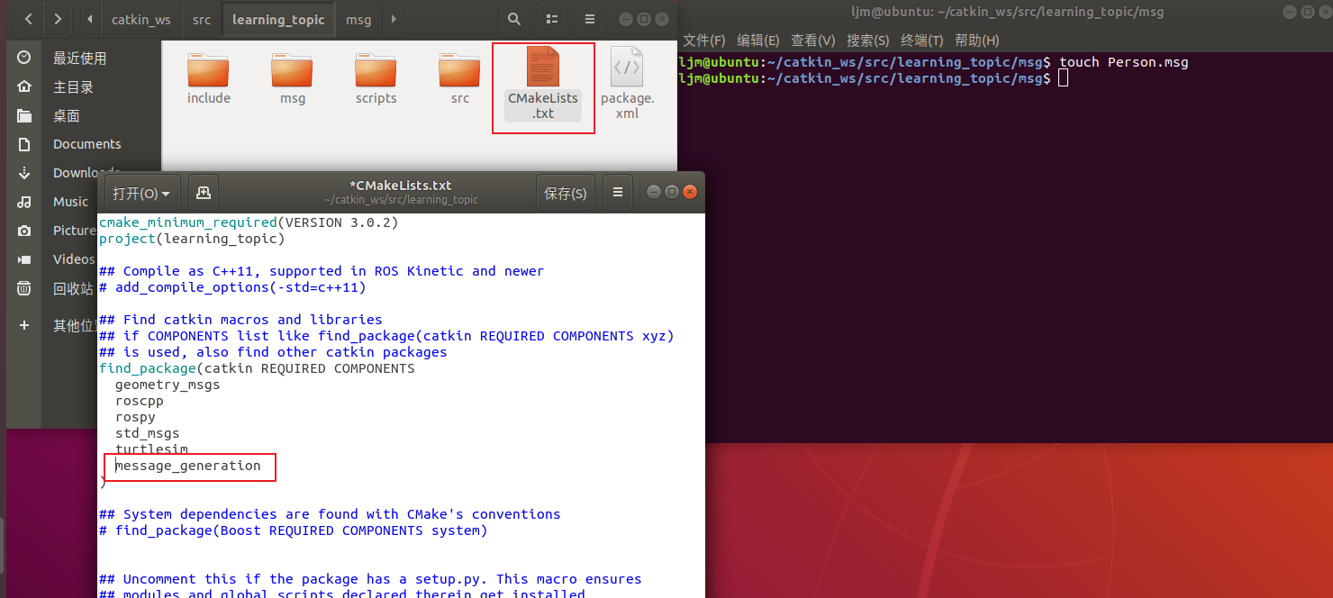The width and height of the screenshot is (1333, 598).
Task: Click the geometry_msgs line in editor
Action: coord(168,385)
